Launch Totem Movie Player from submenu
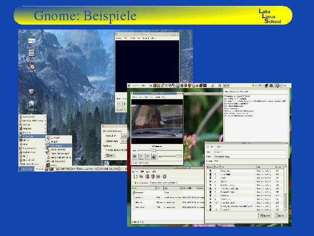 coord(59,153)
